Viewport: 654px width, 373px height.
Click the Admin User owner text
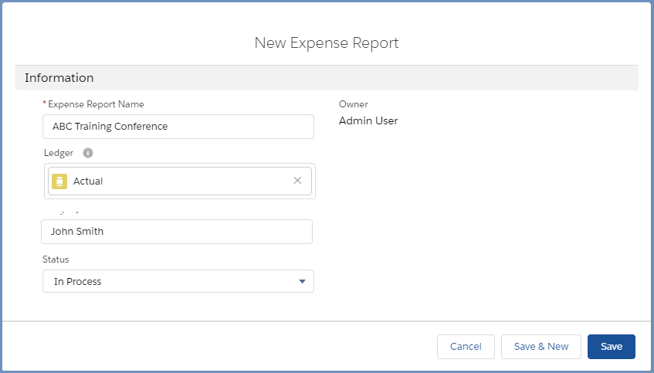(368, 121)
